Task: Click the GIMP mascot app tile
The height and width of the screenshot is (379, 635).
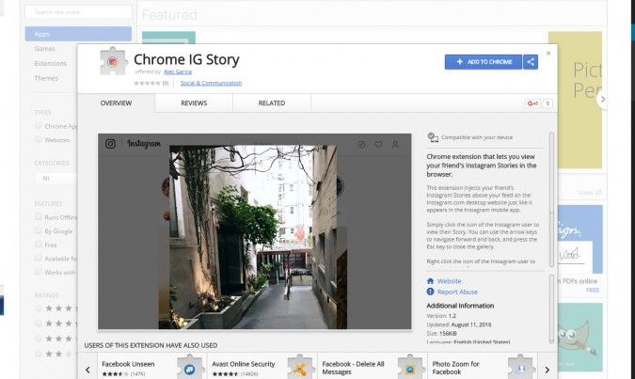Action: (579, 337)
